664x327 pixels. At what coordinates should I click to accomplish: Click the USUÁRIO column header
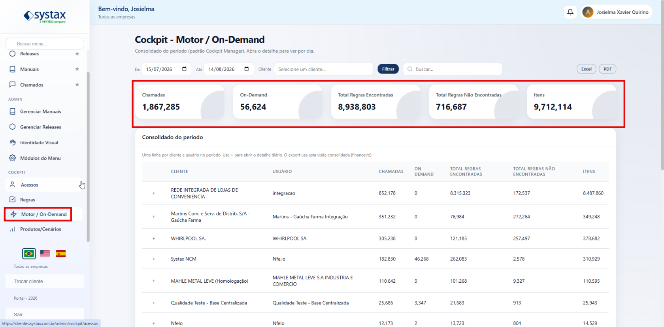coord(282,172)
